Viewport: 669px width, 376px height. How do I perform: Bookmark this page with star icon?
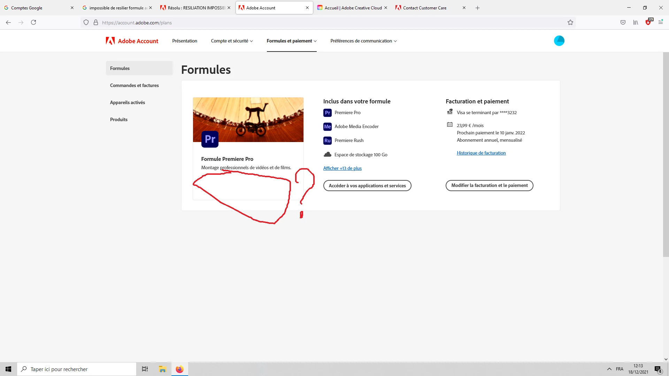click(x=570, y=23)
